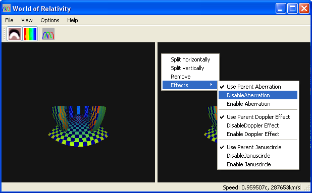Screen dimensions: 312x193
Task: Minimize the World of Relativity window
Action: coord(281,9)
